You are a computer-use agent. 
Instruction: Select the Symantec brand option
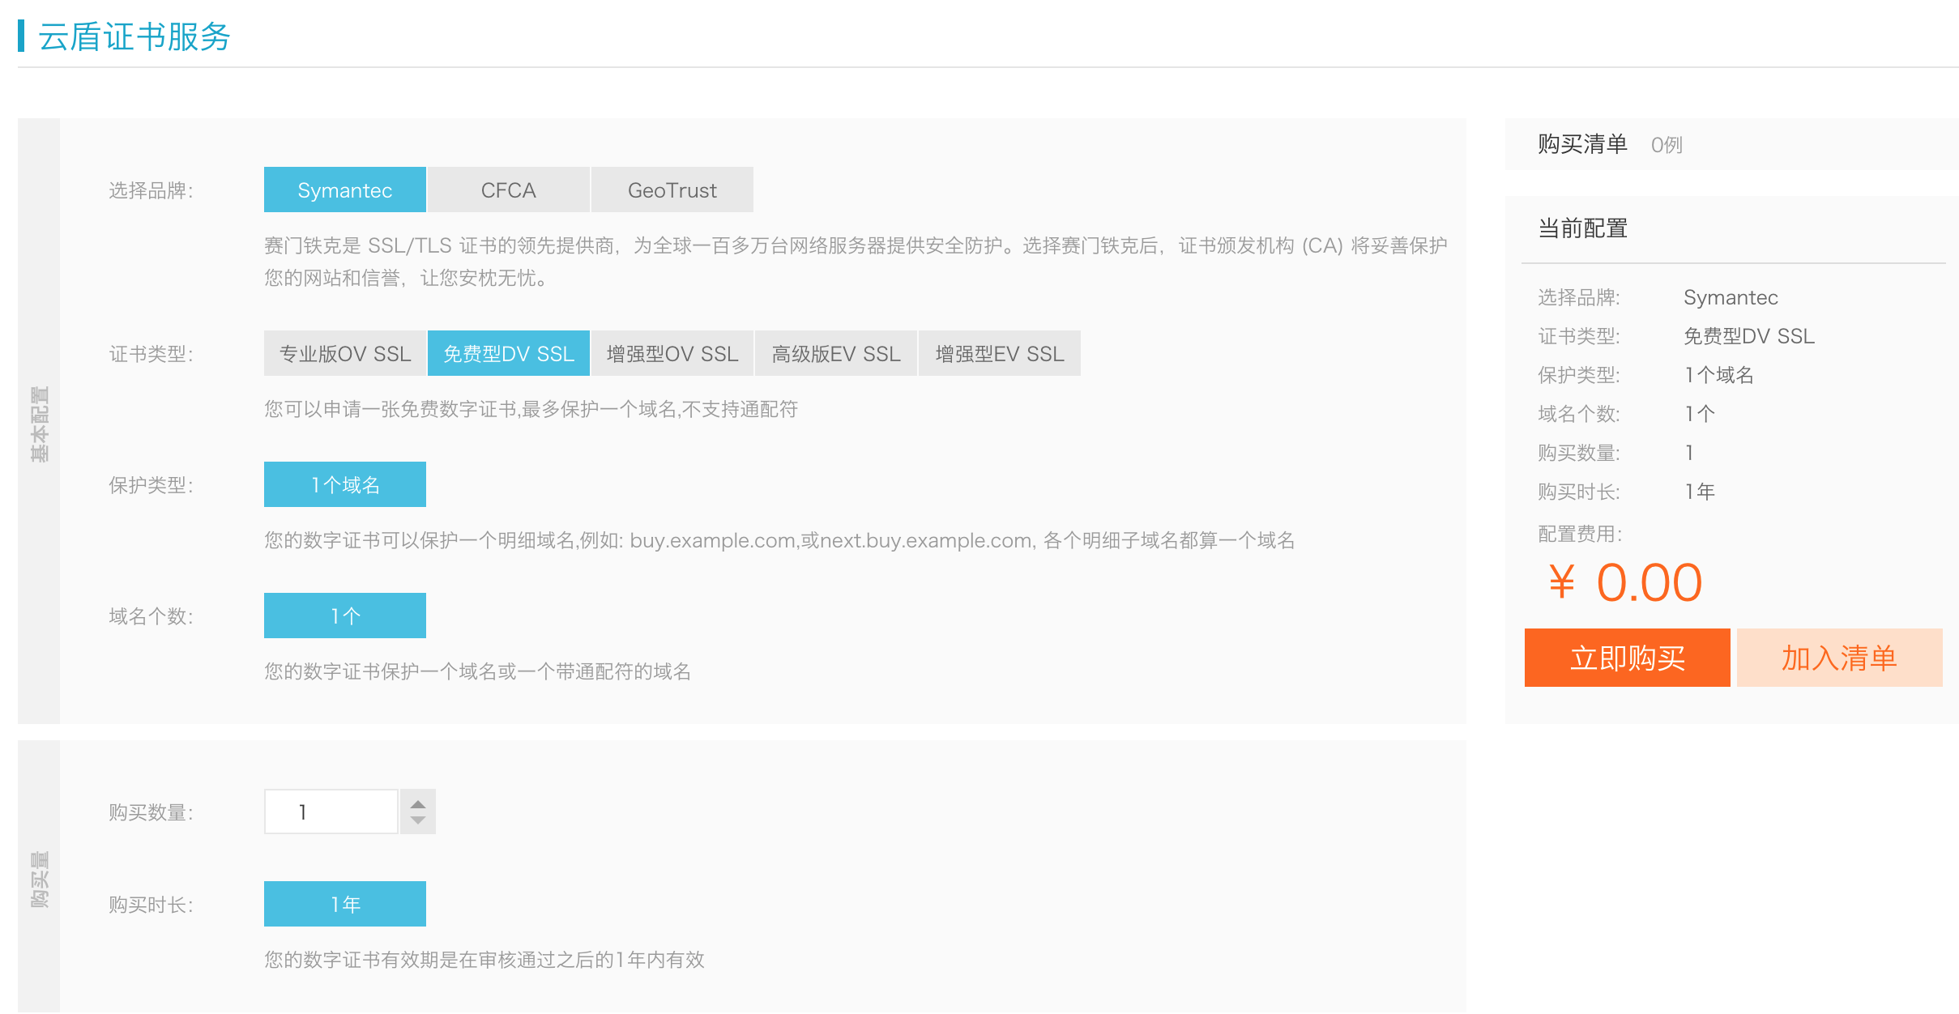pos(344,190)
